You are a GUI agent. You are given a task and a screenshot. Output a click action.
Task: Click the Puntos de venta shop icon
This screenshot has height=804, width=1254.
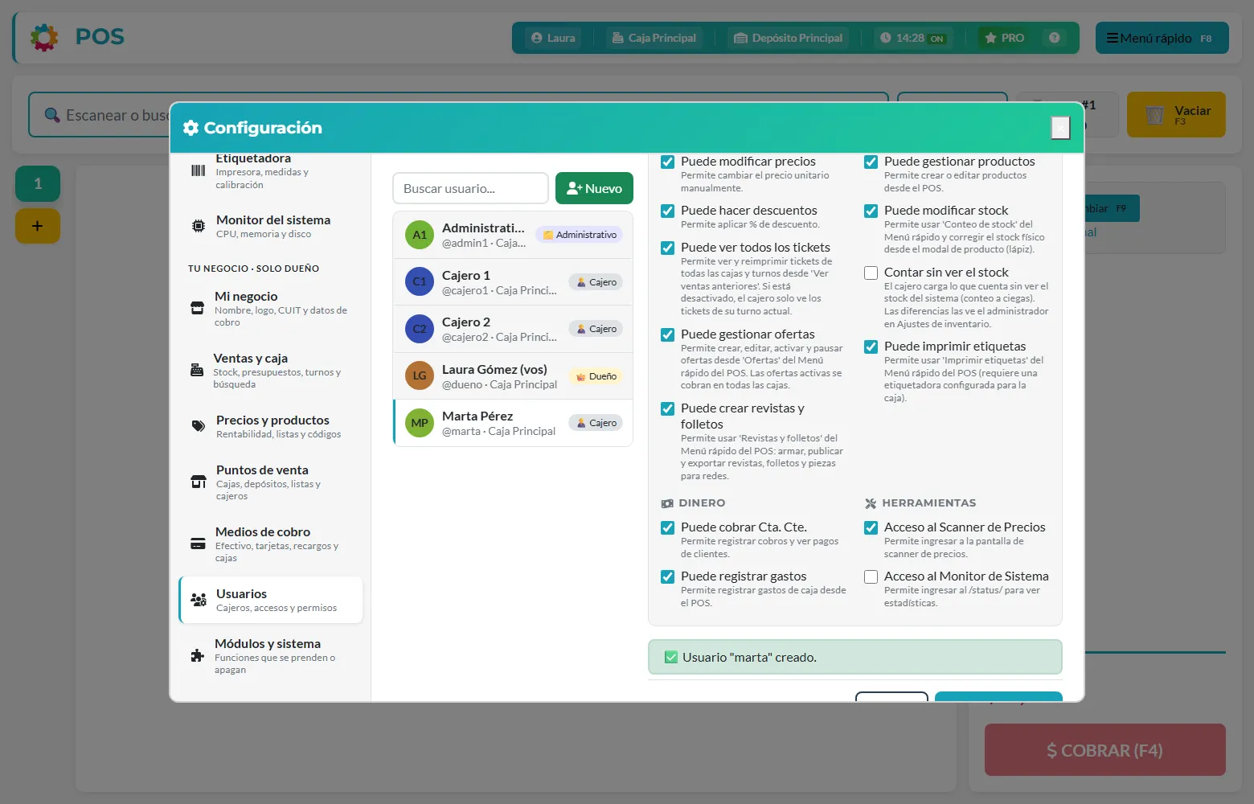pos(199,482)
